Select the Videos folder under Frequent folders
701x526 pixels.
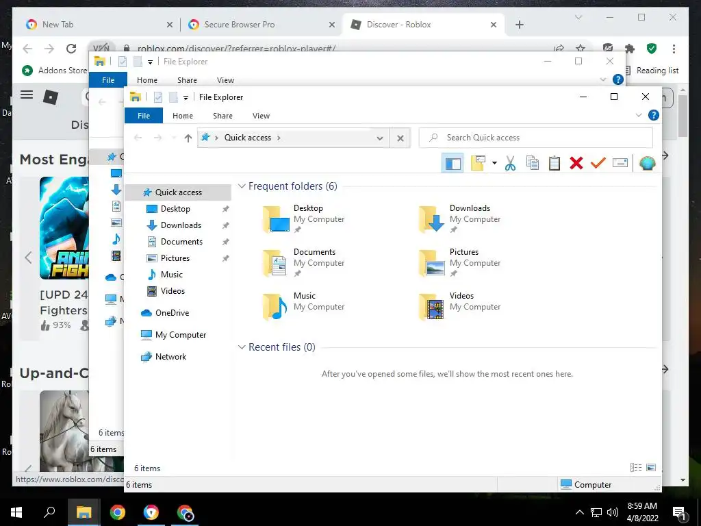pos(461,306)
